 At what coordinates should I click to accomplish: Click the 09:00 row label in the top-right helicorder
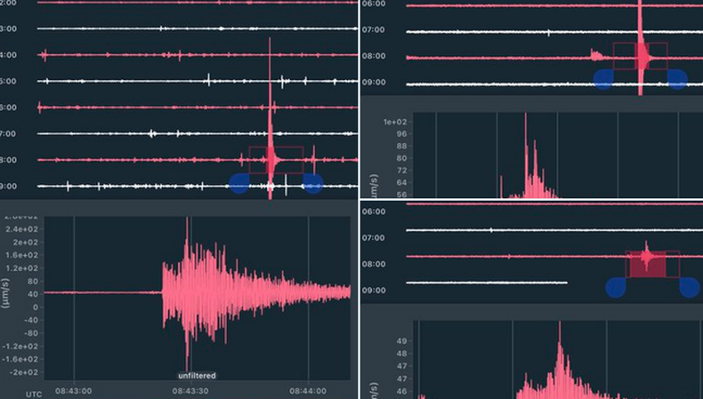374,83
